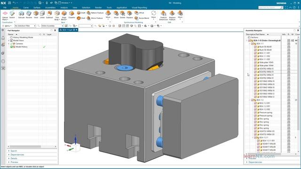The width and height of the screenshot is (301, 169).
Task: Expand the Part Navigator Search section
Action: coord(14,151)
